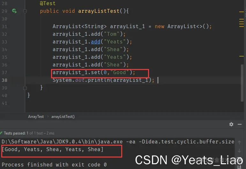This screenshot has height=169, width=246.
Task: Follow the underlined add method link on line 33
Action: (x=95, y=42)
